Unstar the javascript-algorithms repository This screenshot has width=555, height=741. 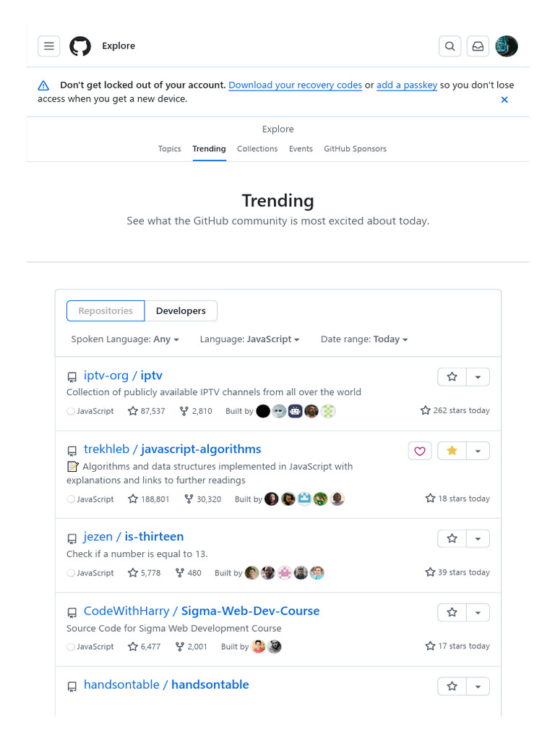[452, 451]
